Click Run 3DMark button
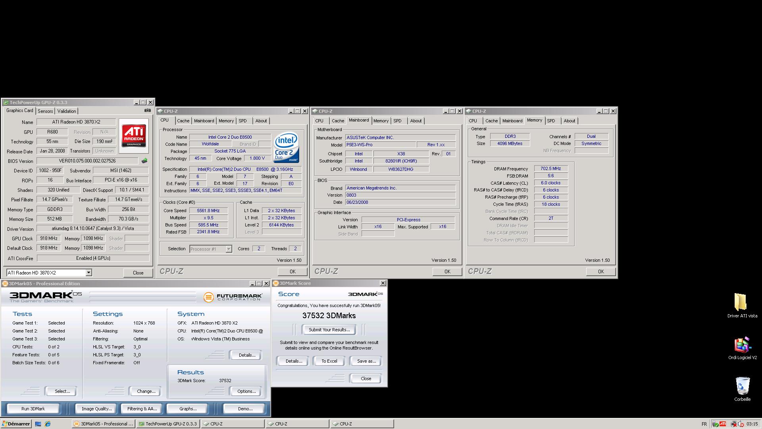This screenshot has height=429, width=762. [33, 409]
